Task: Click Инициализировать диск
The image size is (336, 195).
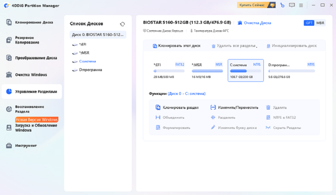Action: 292,46
